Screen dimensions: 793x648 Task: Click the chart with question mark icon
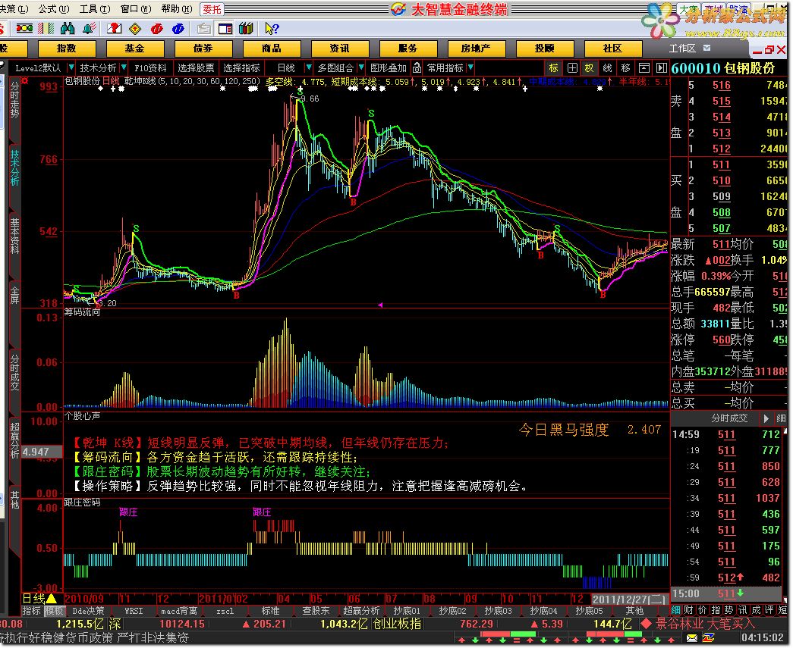(x=114, y=29)
